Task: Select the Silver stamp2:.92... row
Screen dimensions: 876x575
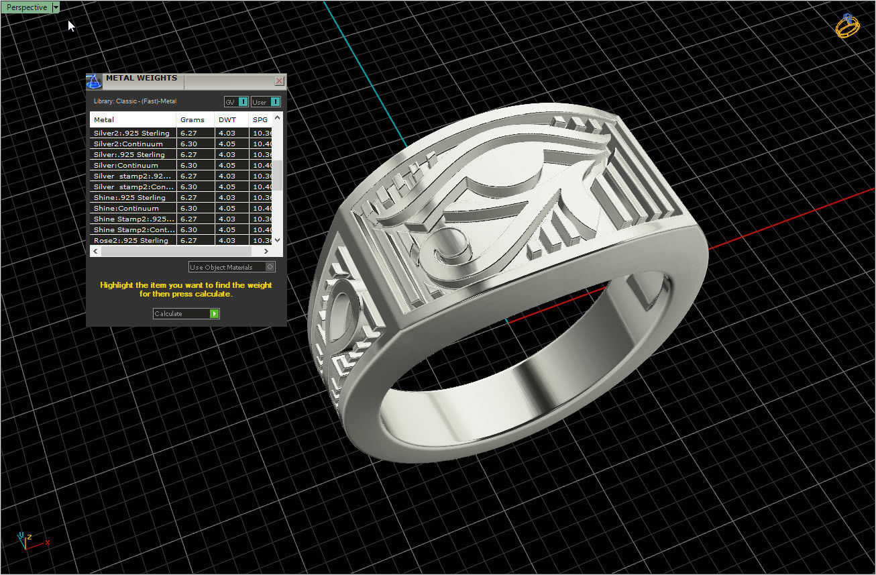Action: click(182, 176)
